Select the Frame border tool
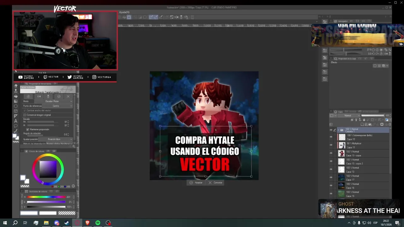Viewport: 404px width, 227px height. (x=16, y=111)
